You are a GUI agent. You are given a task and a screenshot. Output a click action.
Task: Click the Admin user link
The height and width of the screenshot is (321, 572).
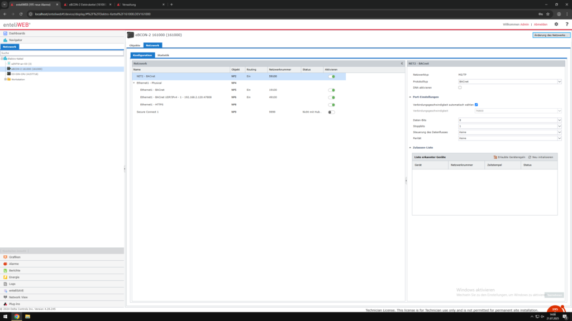(x=525, y=25)
